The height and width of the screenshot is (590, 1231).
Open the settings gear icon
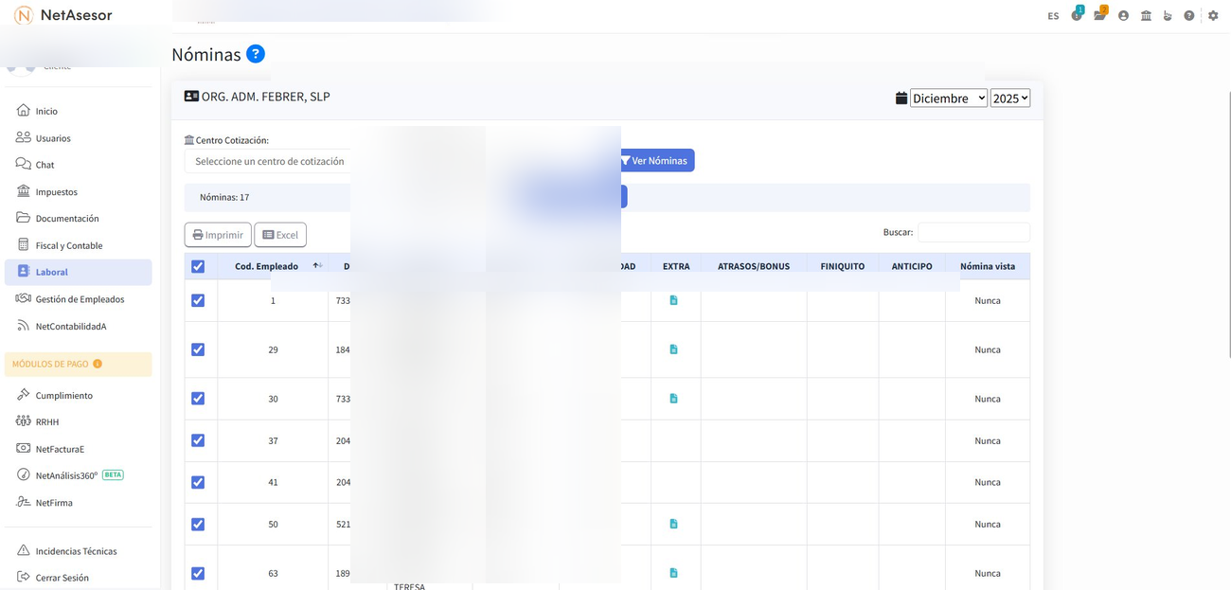1213,16
